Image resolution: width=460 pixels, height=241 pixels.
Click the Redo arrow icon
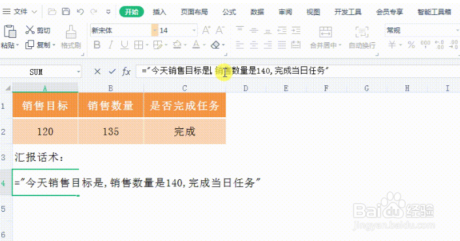coord(93,12)
